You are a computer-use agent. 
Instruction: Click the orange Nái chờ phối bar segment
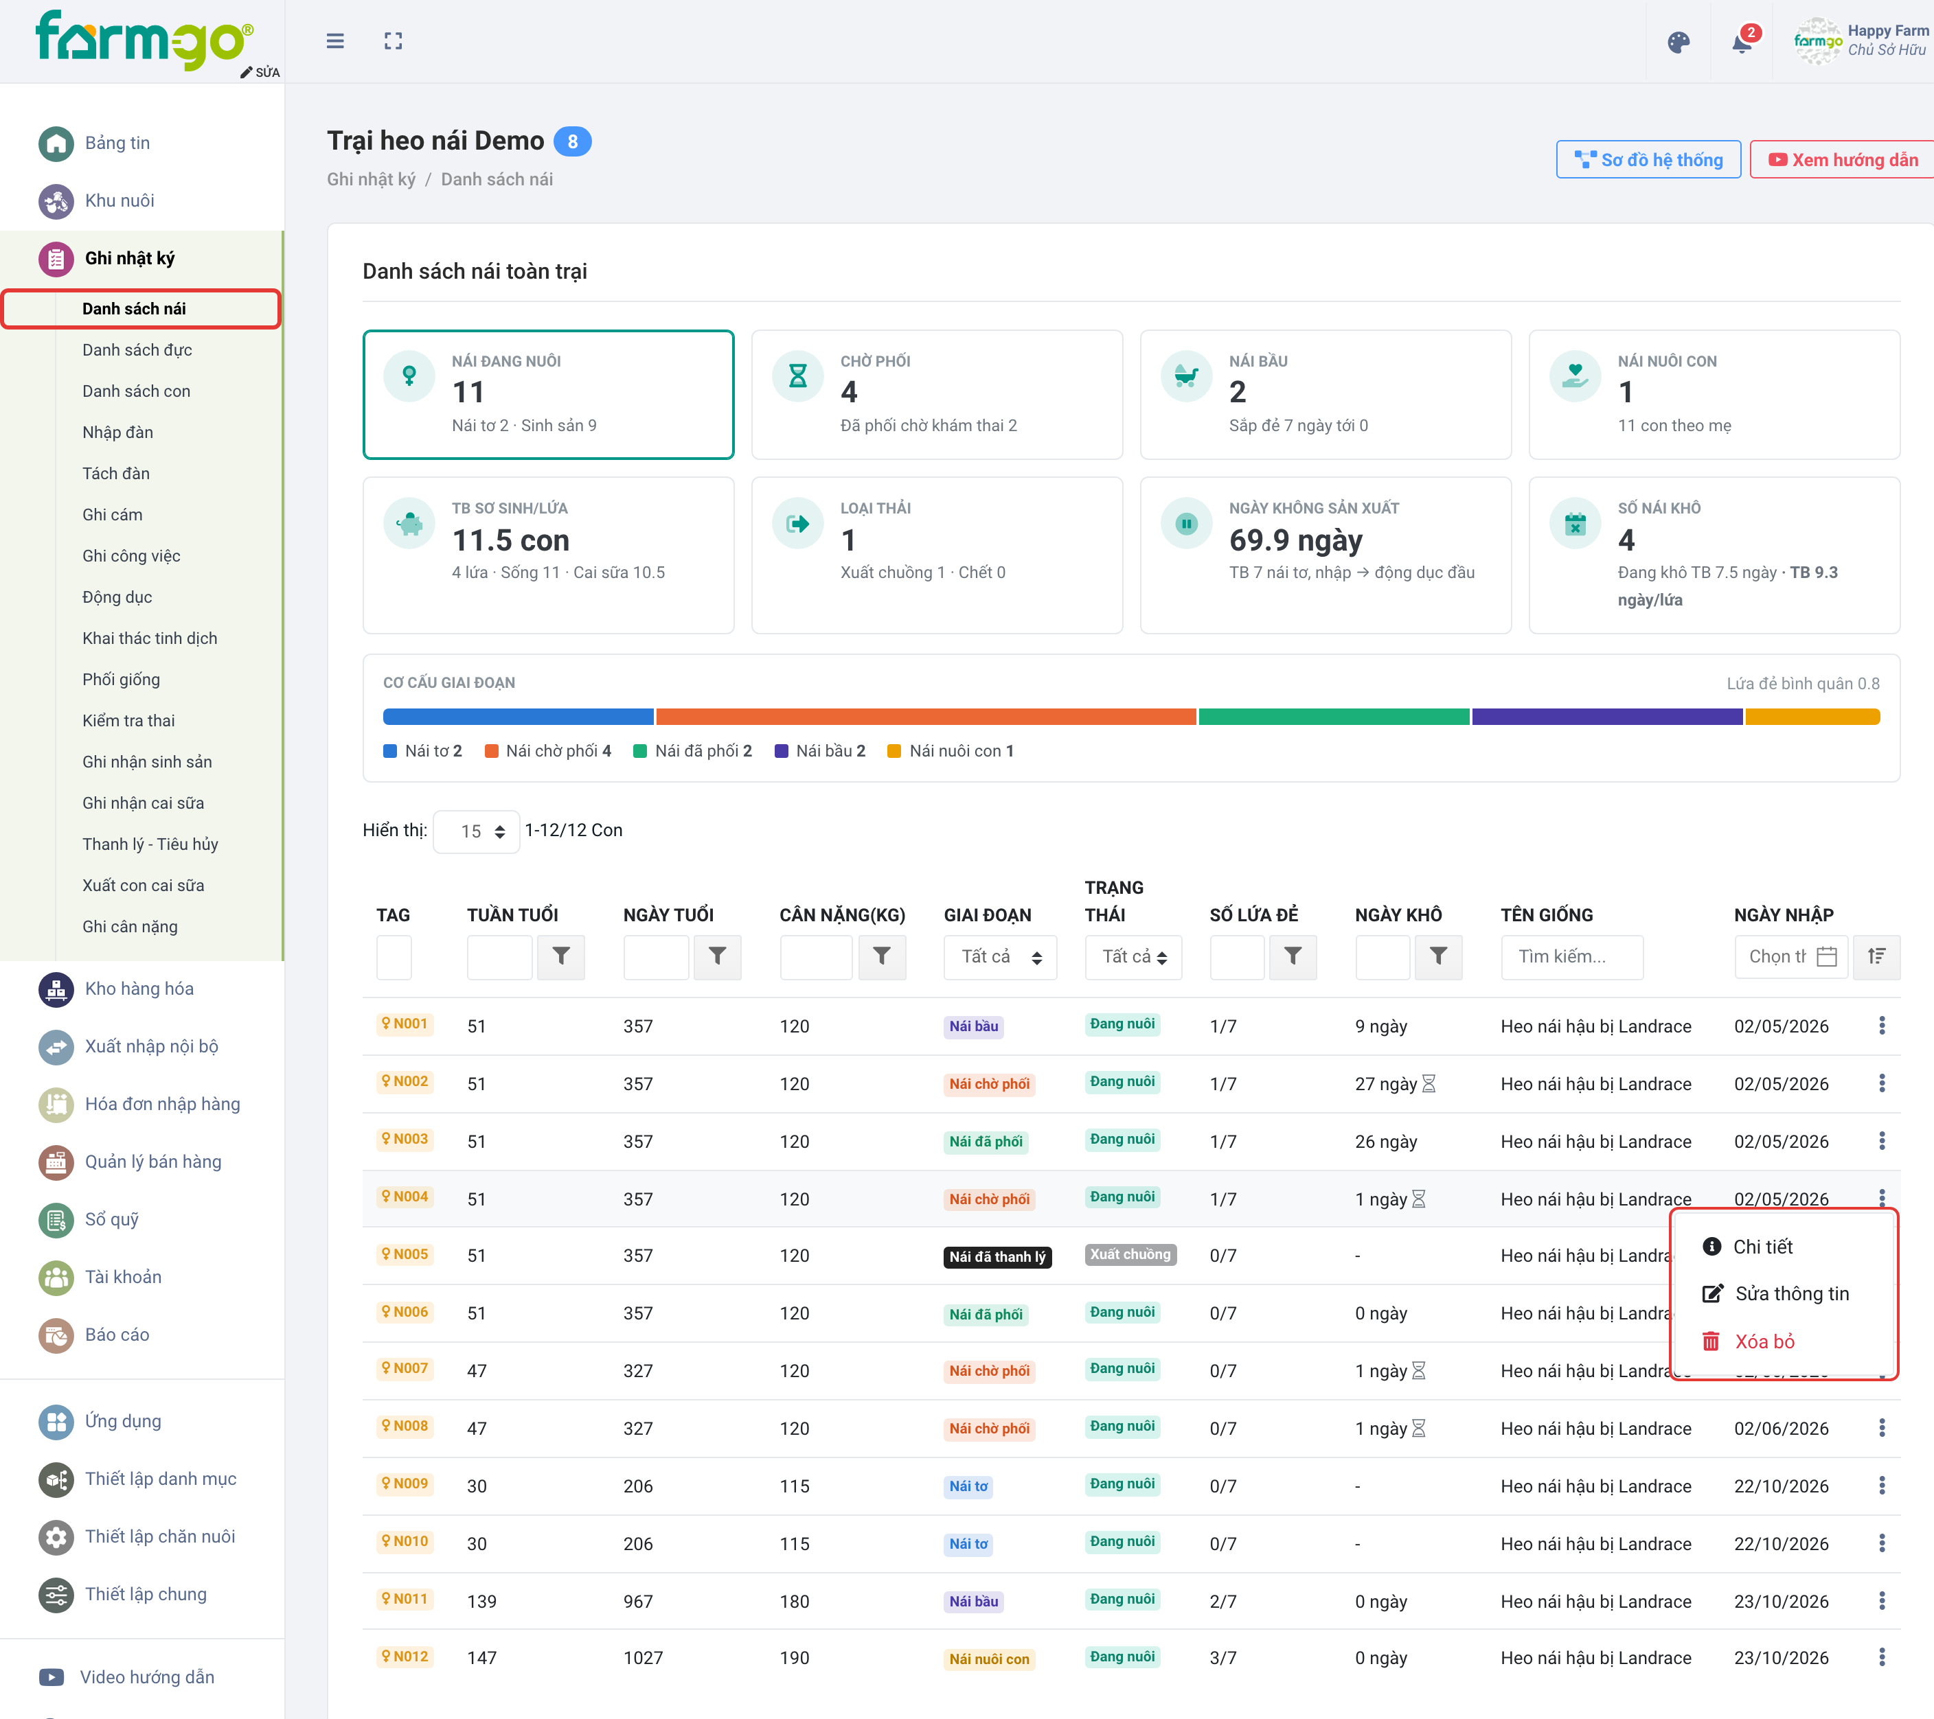click(x=926, y=717)
